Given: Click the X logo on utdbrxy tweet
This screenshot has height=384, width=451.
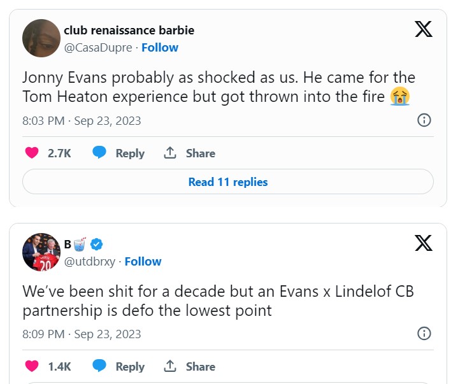Looking at the screenshot, I should click(424, 243).
